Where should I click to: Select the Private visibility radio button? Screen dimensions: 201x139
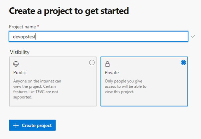[x=183, y=63]
